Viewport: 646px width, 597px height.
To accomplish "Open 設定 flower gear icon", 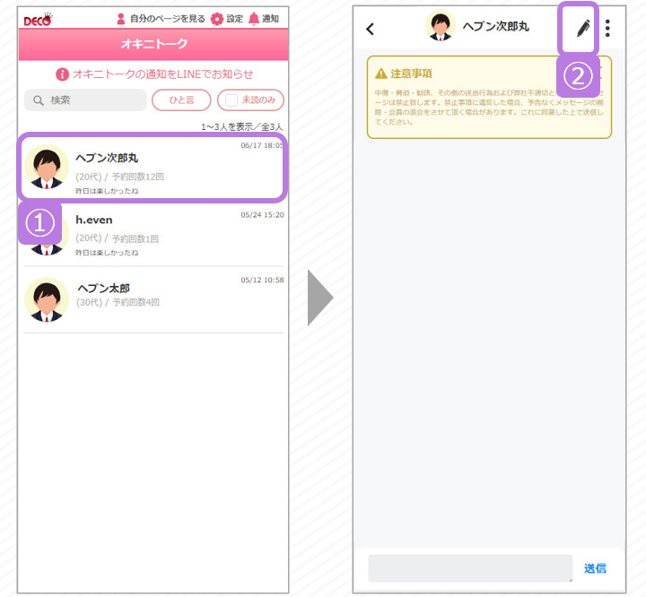I will point(216,19).
